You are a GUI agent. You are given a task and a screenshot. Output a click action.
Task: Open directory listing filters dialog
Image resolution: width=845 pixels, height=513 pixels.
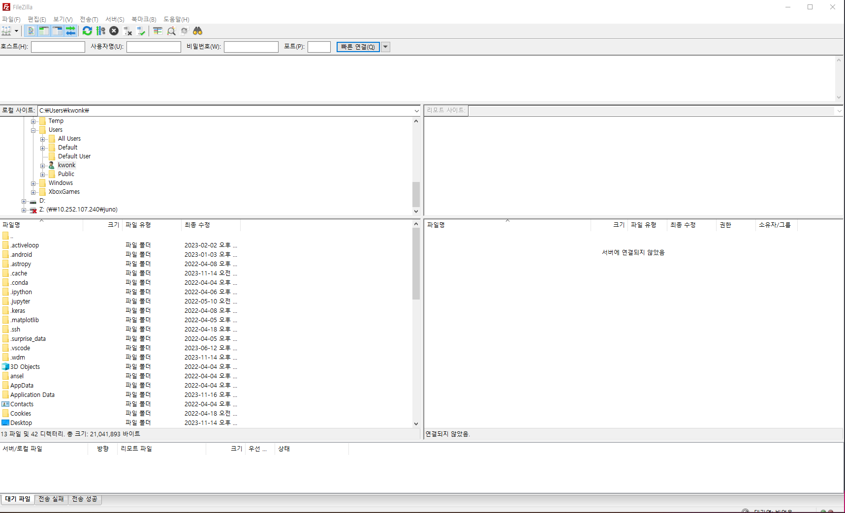point(157,31)
